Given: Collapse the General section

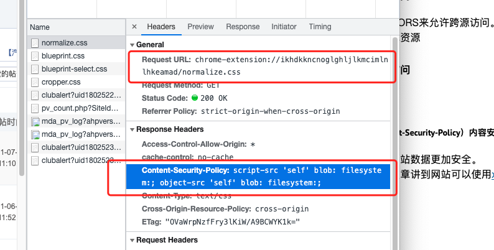Looking at the screenshot, I should (132, 45).
